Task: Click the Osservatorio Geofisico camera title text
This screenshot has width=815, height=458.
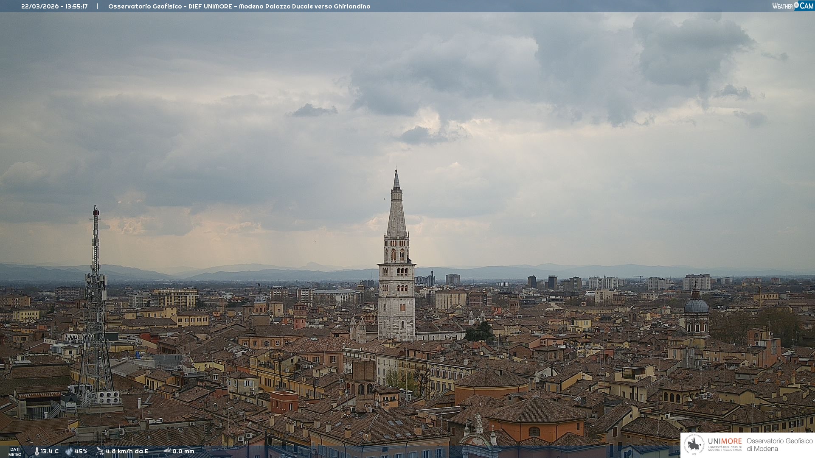Action: click(x=239, y=6)
